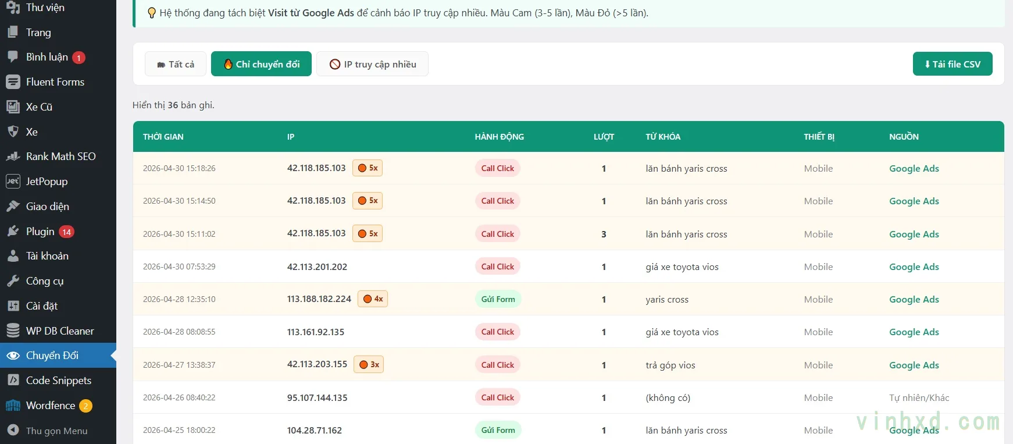Click the WP DB Cleaner database icon
Image resolution: width=1013 pixels, height=444 pixels.
tap(13, 331)
